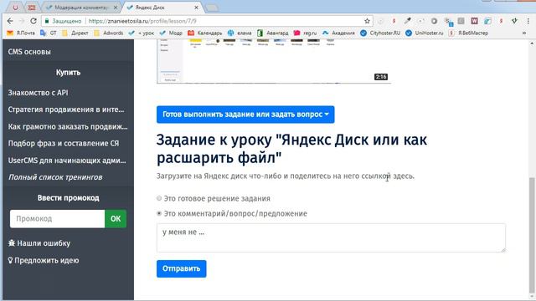Open the Авангард bookmark
The image size is (536, 301).
click(273, 33)
